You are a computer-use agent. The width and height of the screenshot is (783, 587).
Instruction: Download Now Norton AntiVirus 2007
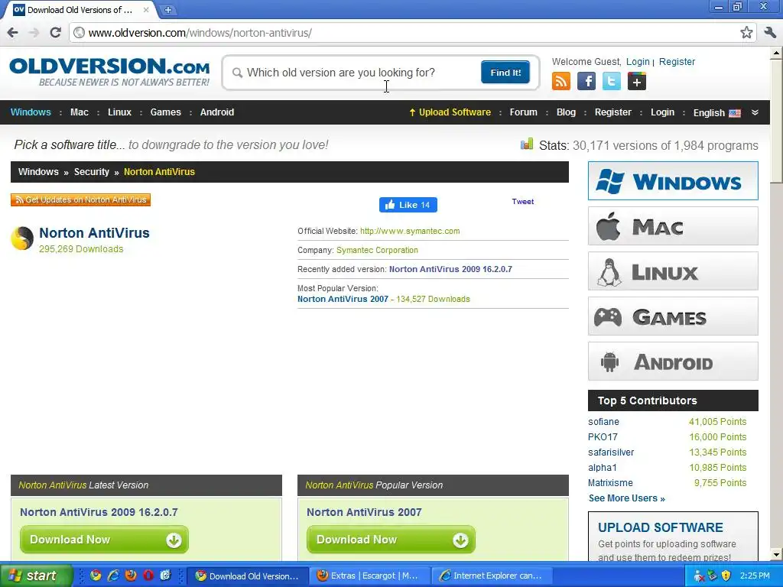(391, 540)
